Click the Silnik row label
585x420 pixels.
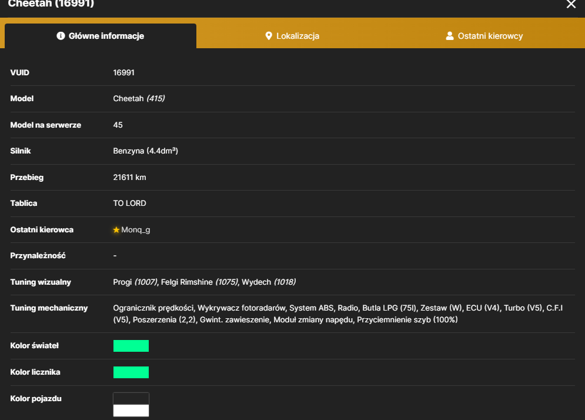click(x=21, y=151)
